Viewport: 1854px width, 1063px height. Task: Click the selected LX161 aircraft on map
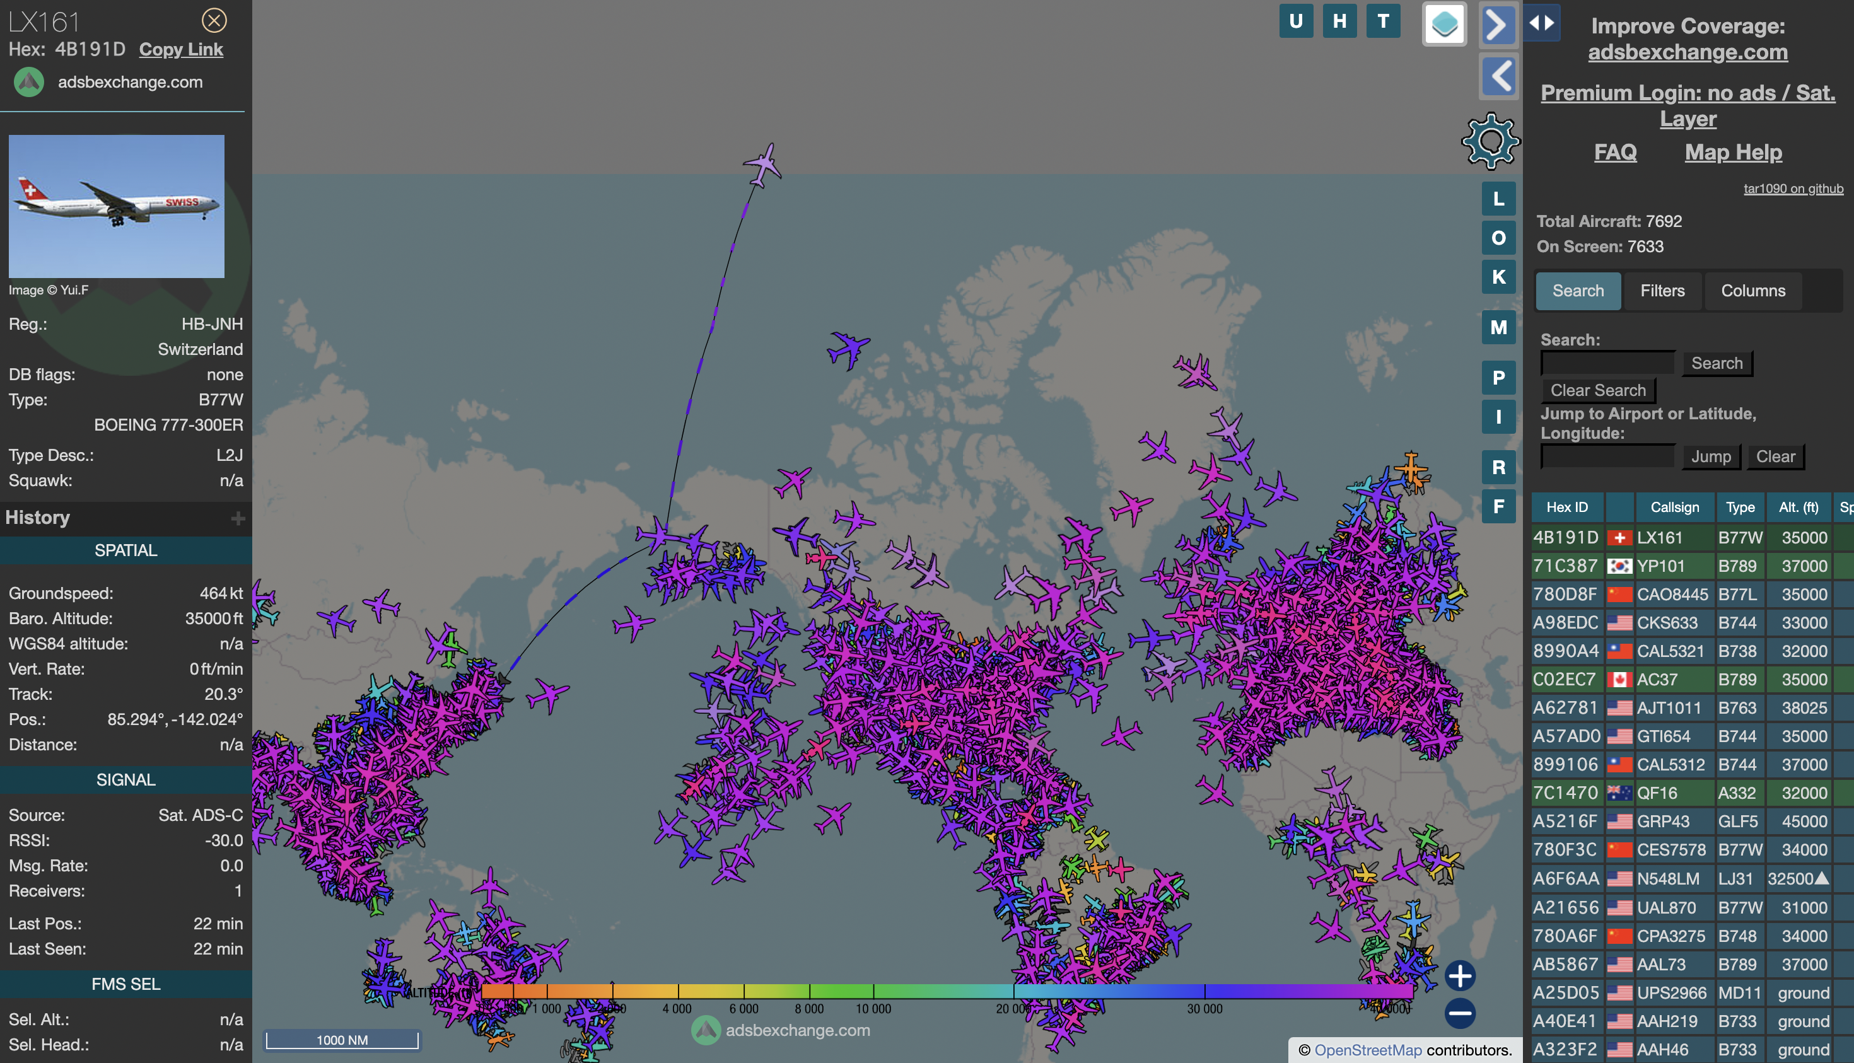(763, 165)
